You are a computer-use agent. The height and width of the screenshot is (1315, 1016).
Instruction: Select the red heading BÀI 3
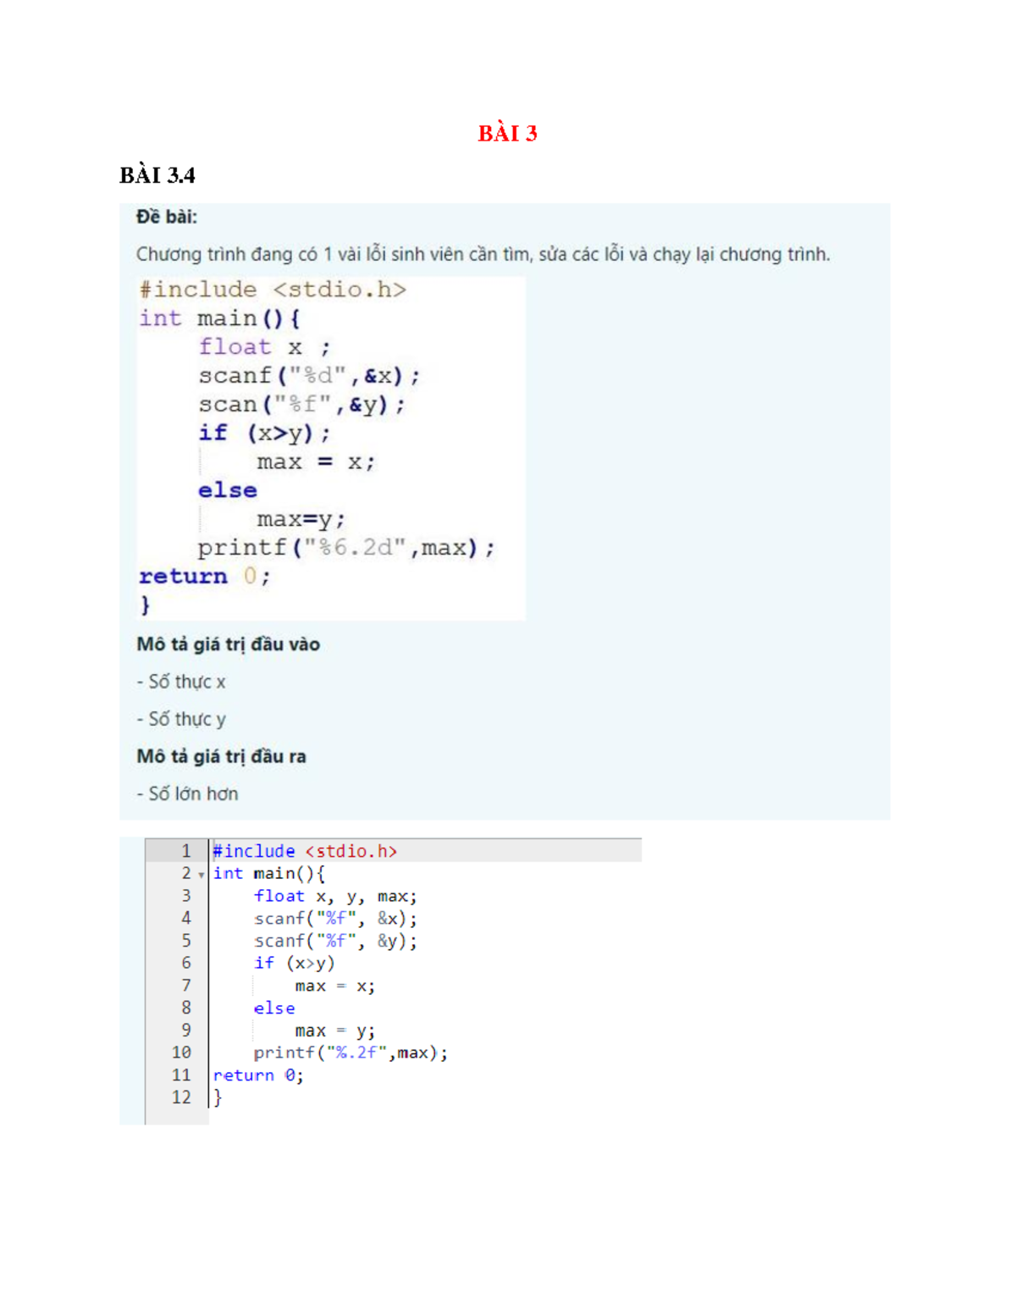[x=508, y=133]
